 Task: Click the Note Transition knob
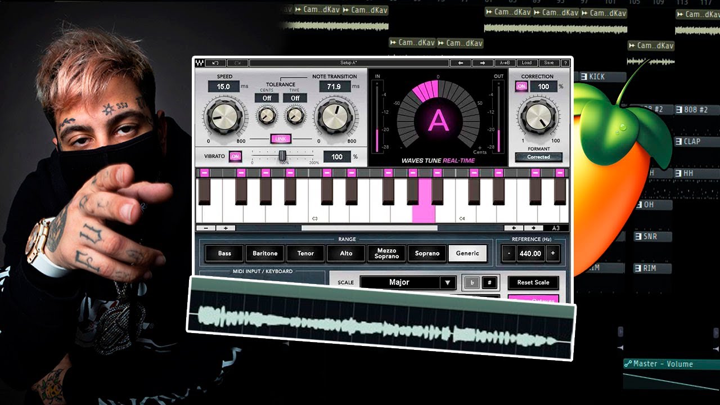pyautogui.click(x=336, y=117)
